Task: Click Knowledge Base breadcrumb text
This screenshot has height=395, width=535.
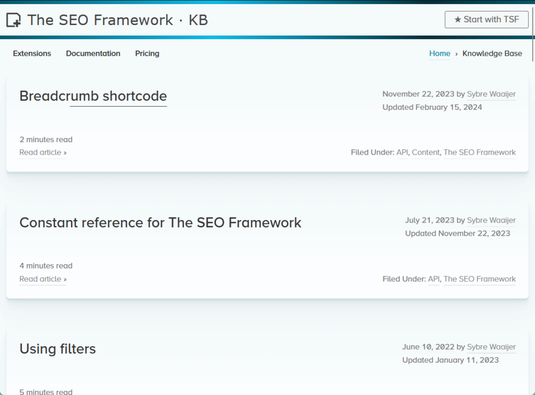Action: (492, 53)
